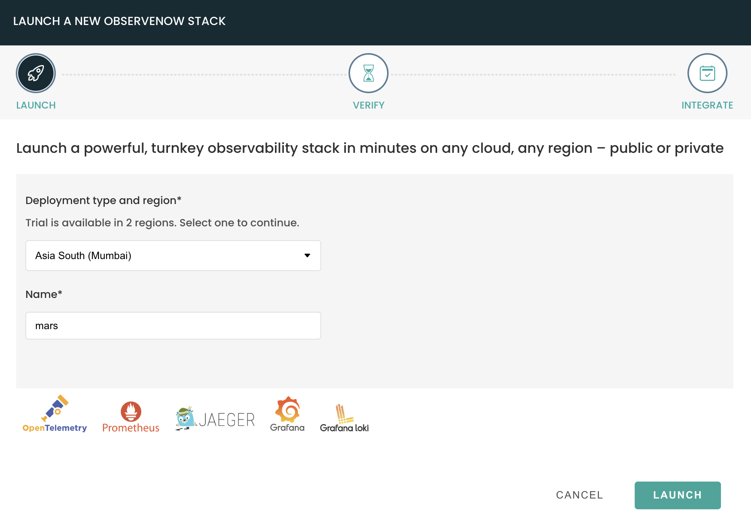Open the Asia South (Mumbai) region dropdown
751x532 pixels.
pyautogui.click(x=173, y=256)
